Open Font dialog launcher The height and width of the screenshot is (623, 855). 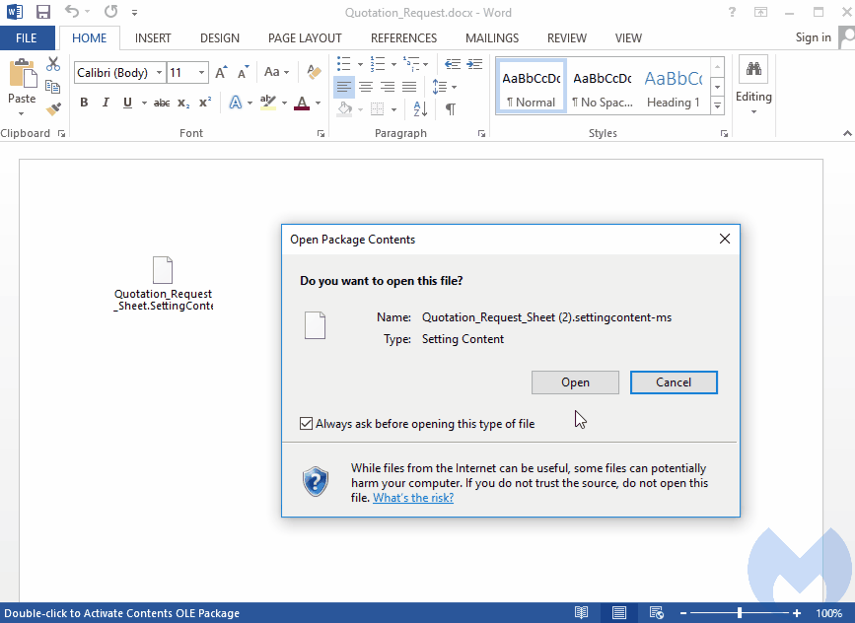pyautogui.click(x=321, y=133)
